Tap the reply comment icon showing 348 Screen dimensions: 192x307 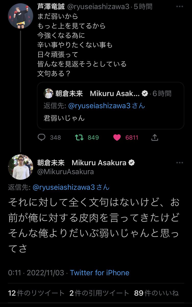(42, 138)
